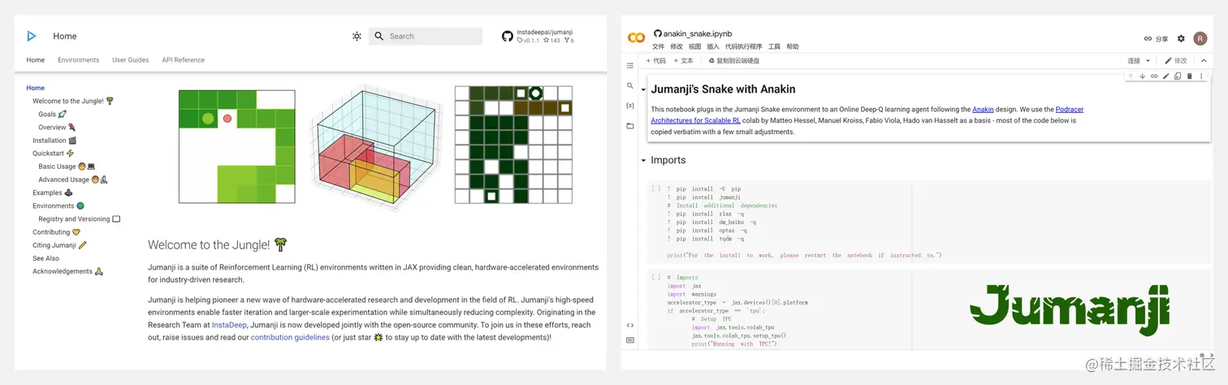
Task: Open the 代码执行程序 menu
Action: (x=743, y=47)
